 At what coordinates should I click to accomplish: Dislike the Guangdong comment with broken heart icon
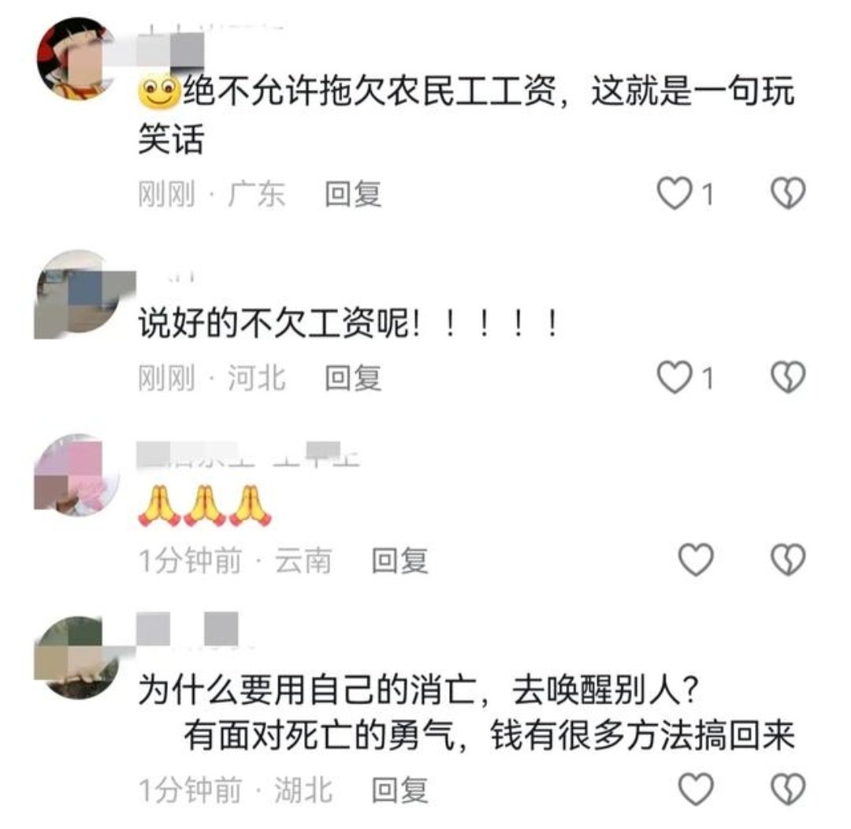(x=788, y=193)
